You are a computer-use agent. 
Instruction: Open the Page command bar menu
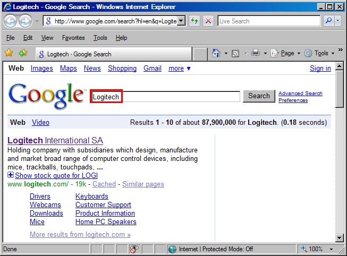tap(285, 53)
